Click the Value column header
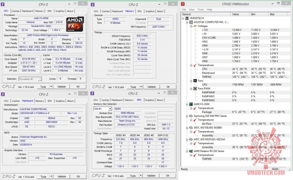The height and width of the screenshot is (180, 293). click(x=240, y=14)
